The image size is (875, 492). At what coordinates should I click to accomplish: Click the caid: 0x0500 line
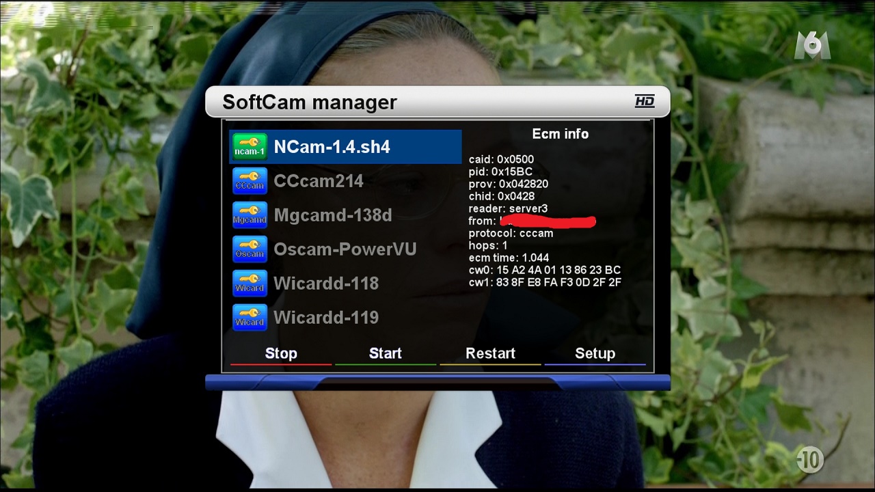501,159
